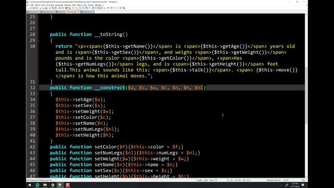Click the vertical scrollbar thumb in the editor
Image resolution: width=334 pixels, height=188 pixels.
pos(306,96)
